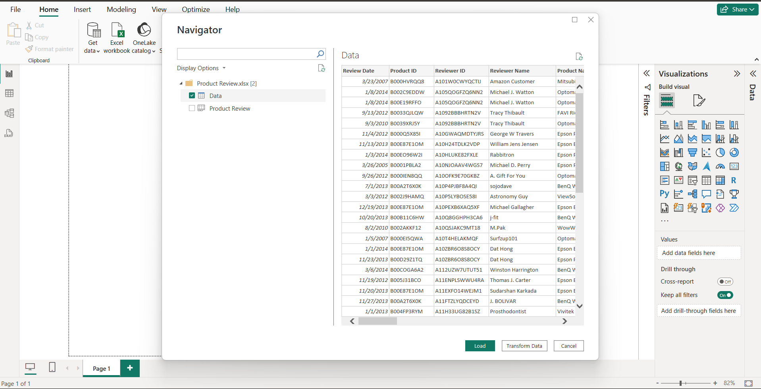Screen dimensions: 761x389
Task: Select the Scatter chart visual
Action: [706, 153]
